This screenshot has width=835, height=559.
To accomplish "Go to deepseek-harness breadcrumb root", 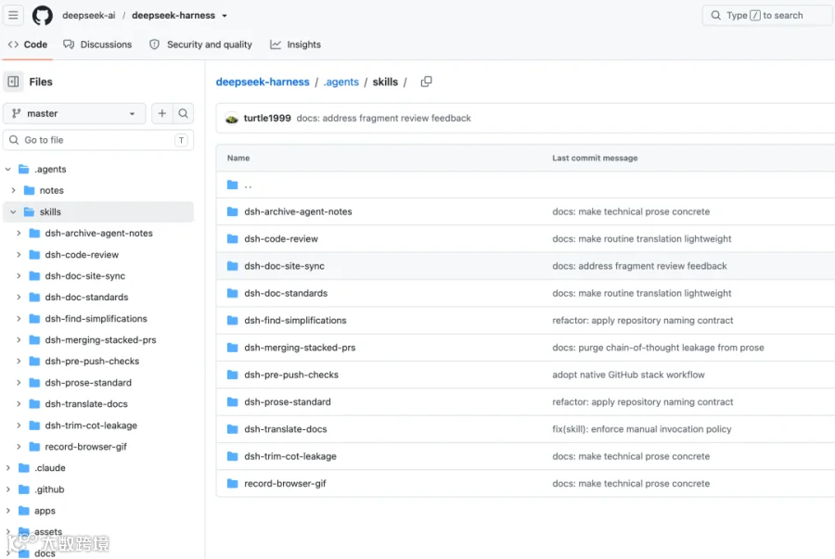I will 263,82.
